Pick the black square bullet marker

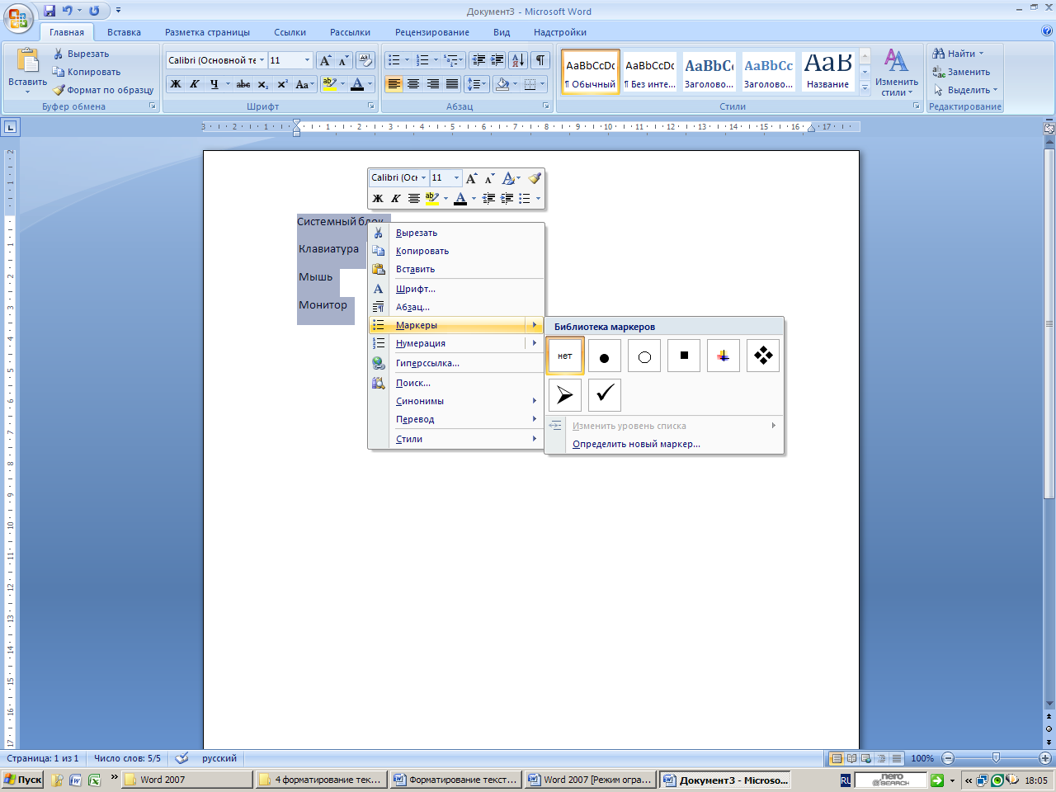(684, 356)
